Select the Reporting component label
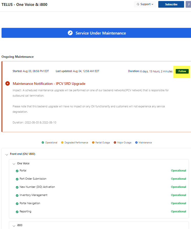191x229 pixels. (25, 211)
